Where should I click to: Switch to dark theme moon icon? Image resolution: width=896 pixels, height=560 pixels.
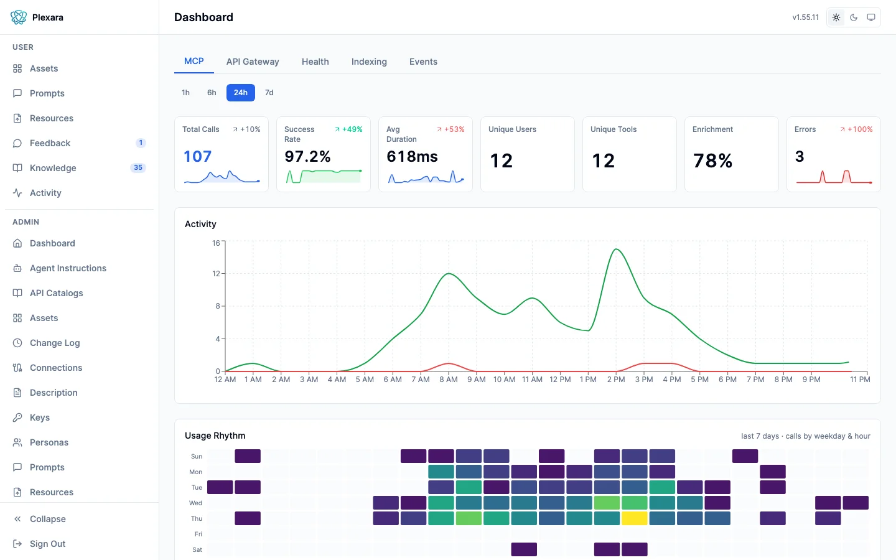854,17
